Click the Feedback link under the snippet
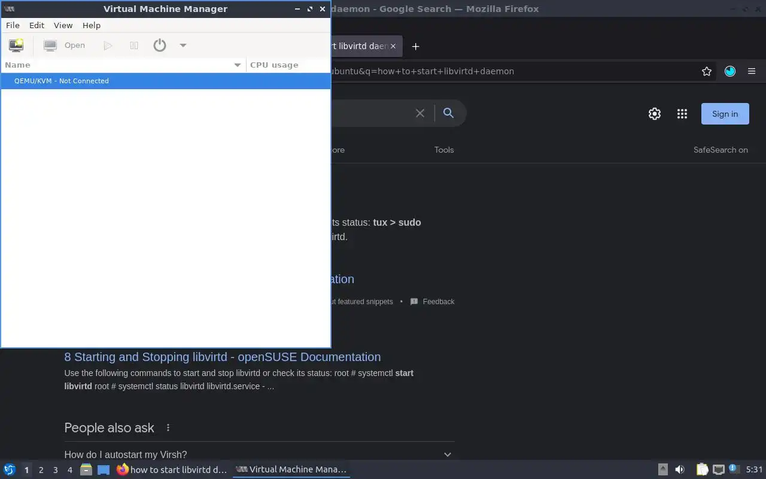Image resolution: width=766 pixels, height=479 pixels. click(x=433, y=302)
